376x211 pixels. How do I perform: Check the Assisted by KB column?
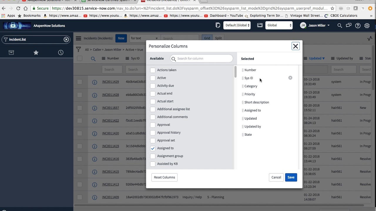[153, 164]
